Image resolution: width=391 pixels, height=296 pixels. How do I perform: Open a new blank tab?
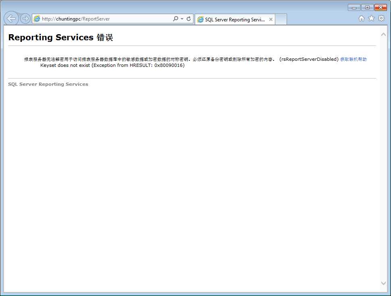click(x=281, y=19)
